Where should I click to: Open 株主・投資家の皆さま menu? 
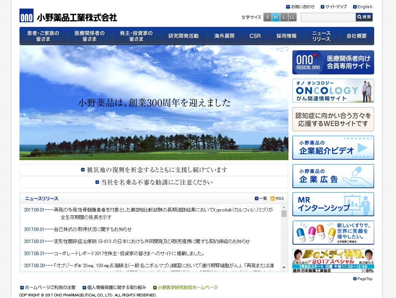pyautogui.click(x=136, y=36)
